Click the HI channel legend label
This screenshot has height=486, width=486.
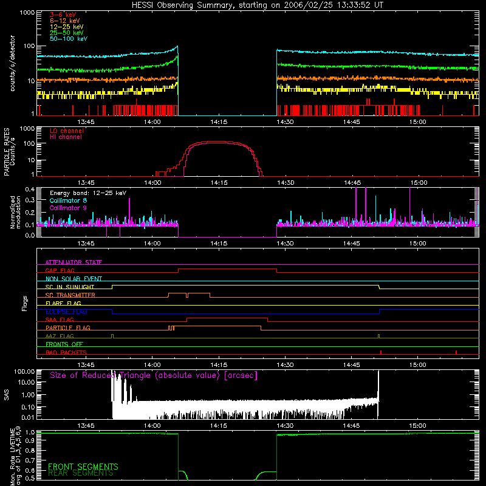click(x=66, y=137)
